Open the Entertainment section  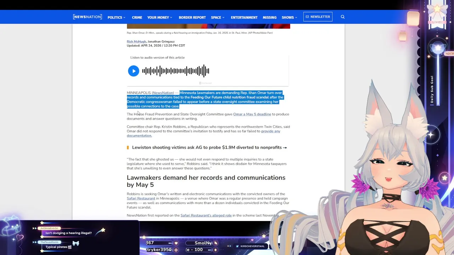(244, 17)
